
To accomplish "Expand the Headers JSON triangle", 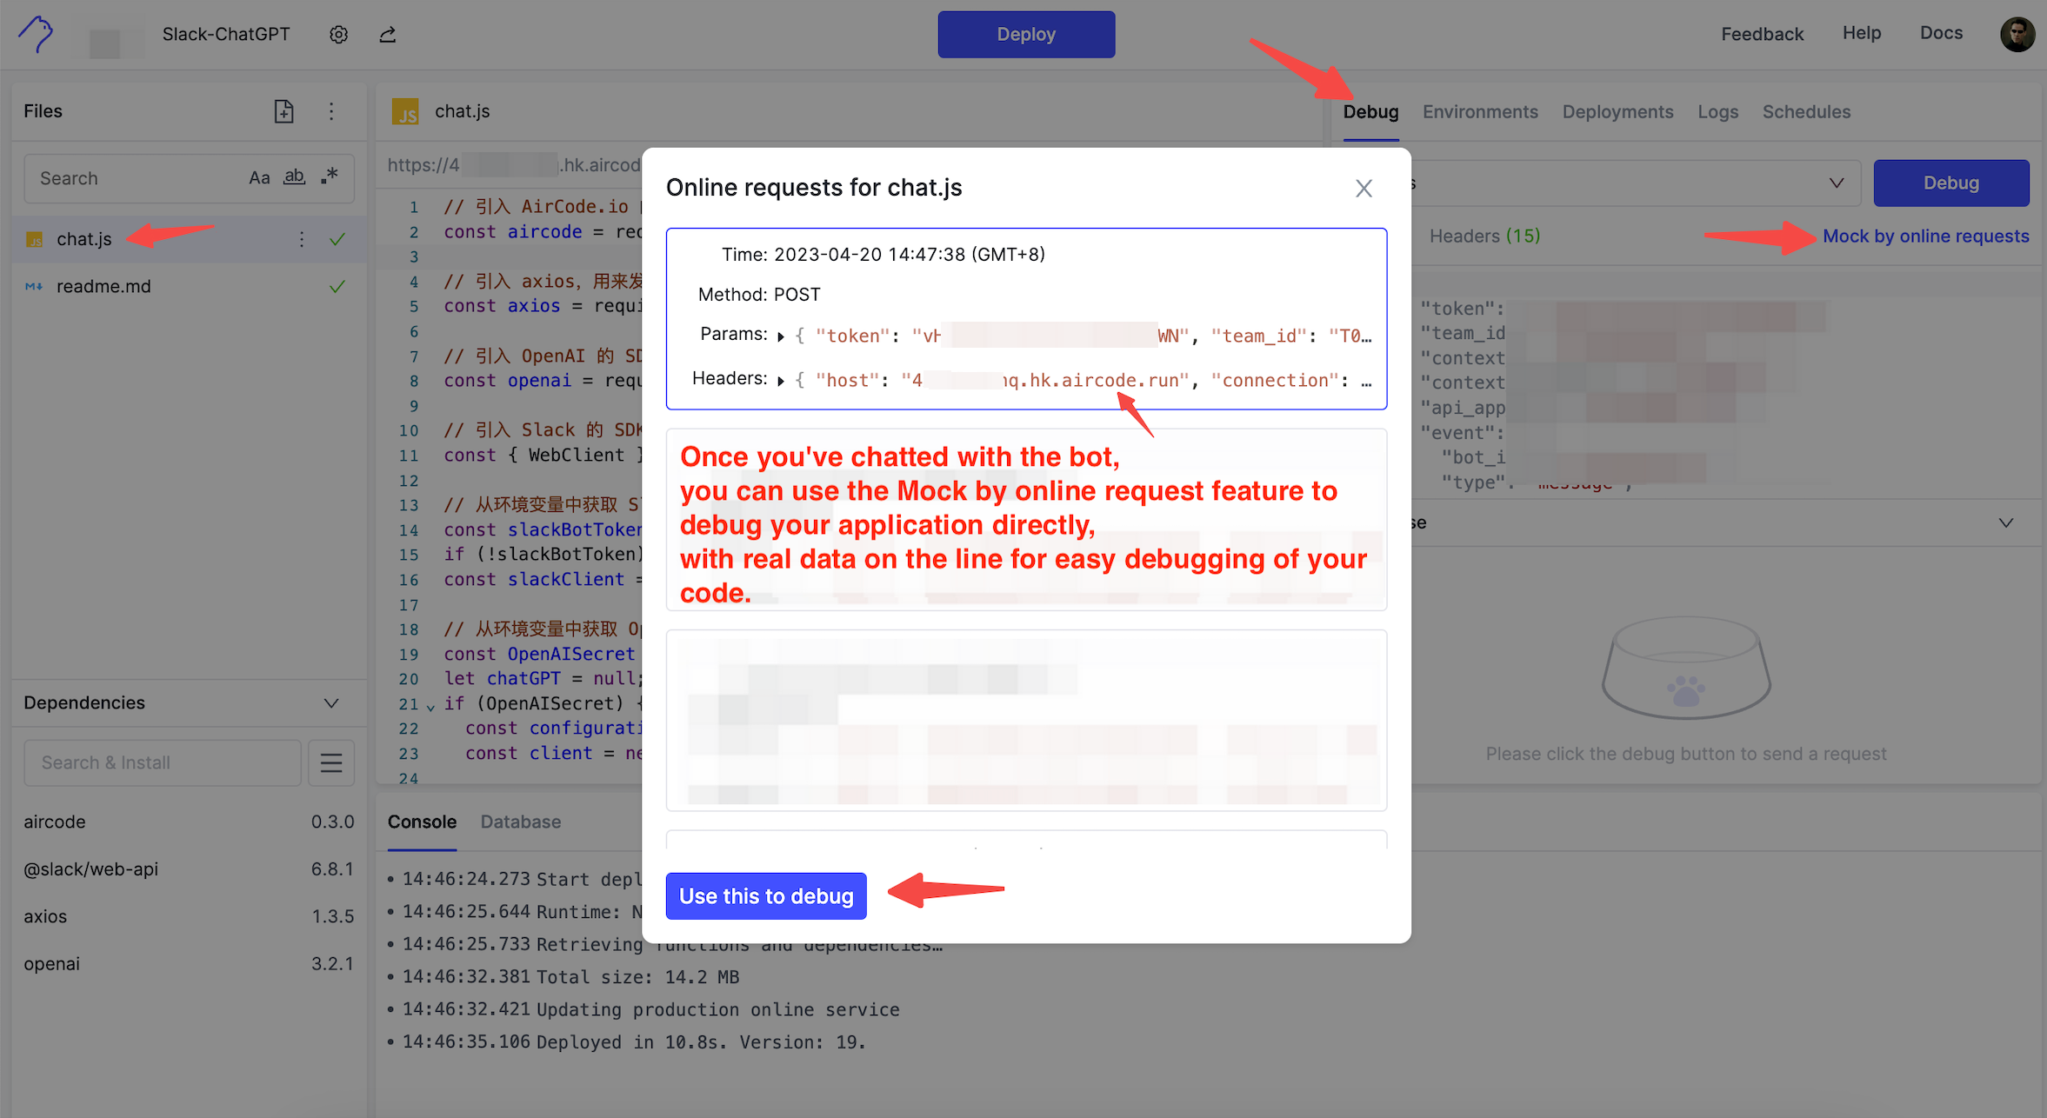I will click(781, 381).
